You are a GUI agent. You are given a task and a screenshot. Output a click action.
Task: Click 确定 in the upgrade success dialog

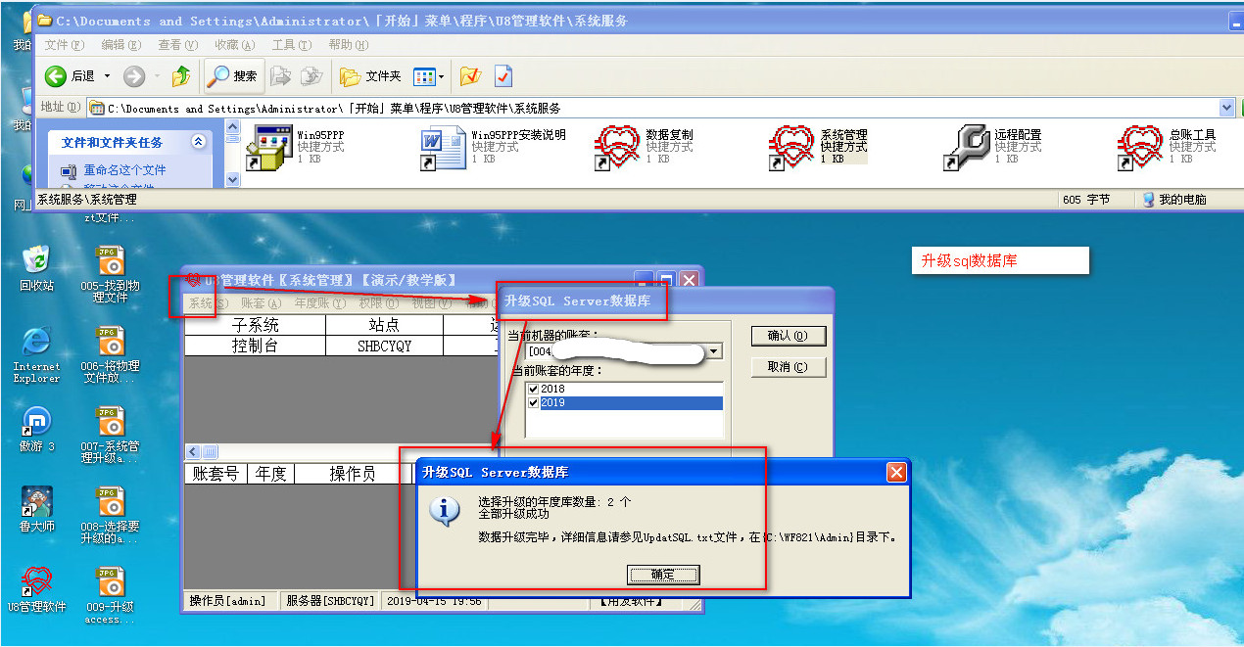pyautogui.click(x=663, y=575)
